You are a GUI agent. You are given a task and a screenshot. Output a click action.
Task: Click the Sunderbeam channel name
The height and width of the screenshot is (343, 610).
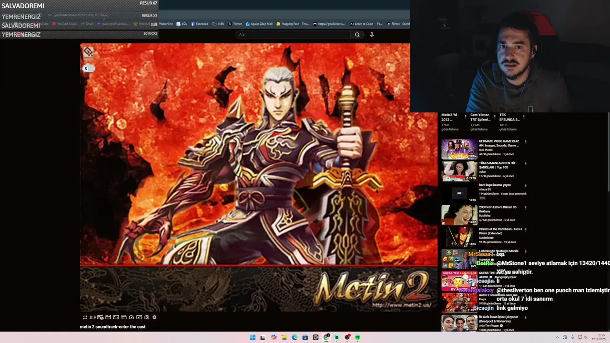click(x=487, y=238)
